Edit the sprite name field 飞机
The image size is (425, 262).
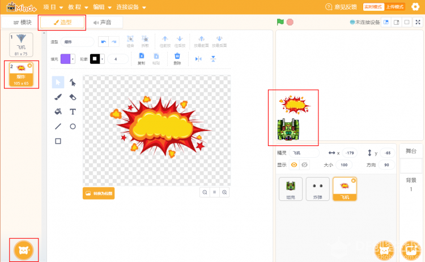(x=304, y=153)
